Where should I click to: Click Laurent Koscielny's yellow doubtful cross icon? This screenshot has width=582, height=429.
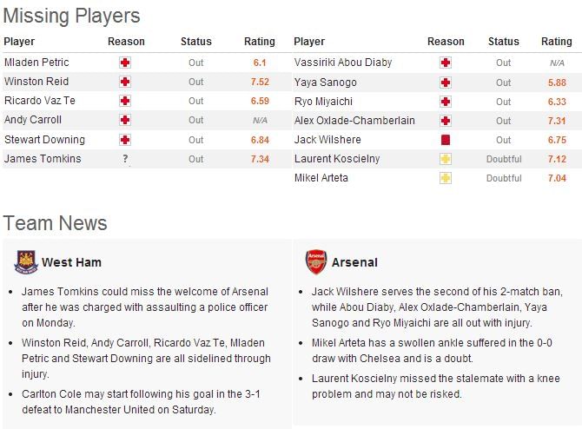coord(446,159)
